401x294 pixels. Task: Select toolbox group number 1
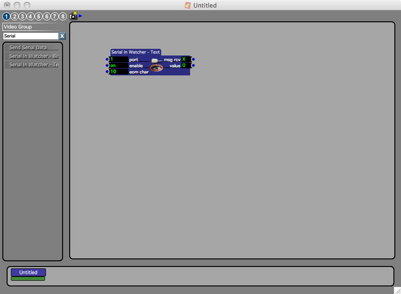tap(7, 17)
